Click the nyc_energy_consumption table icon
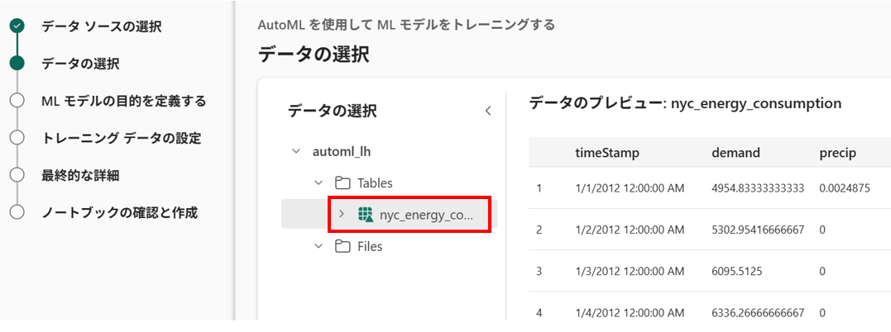 [x=365, y=215]
